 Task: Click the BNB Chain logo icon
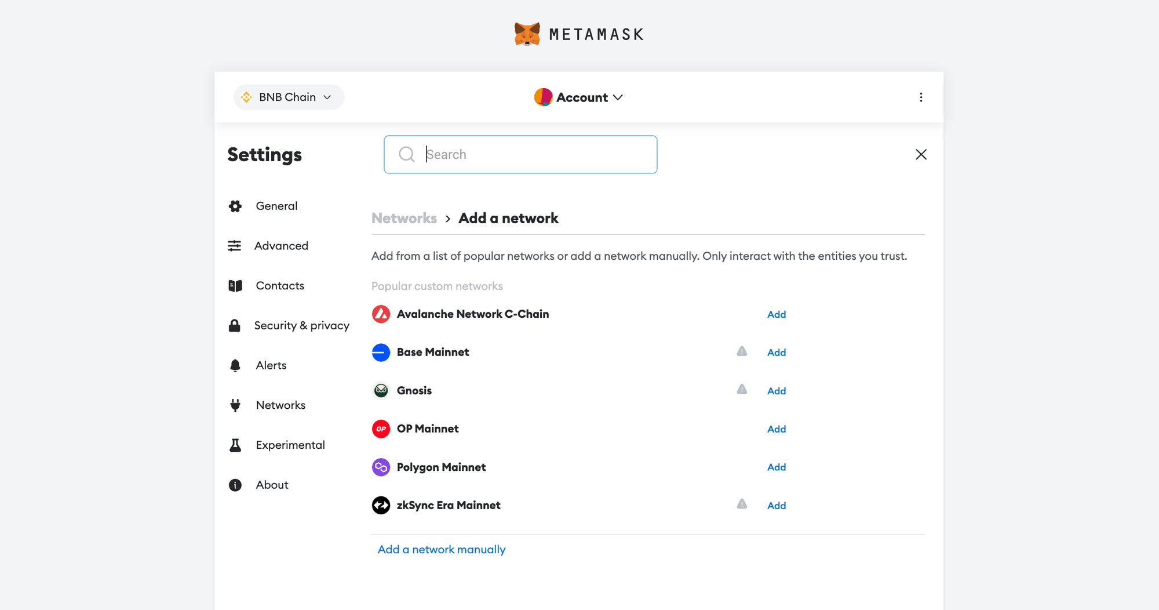coord(246,97)
